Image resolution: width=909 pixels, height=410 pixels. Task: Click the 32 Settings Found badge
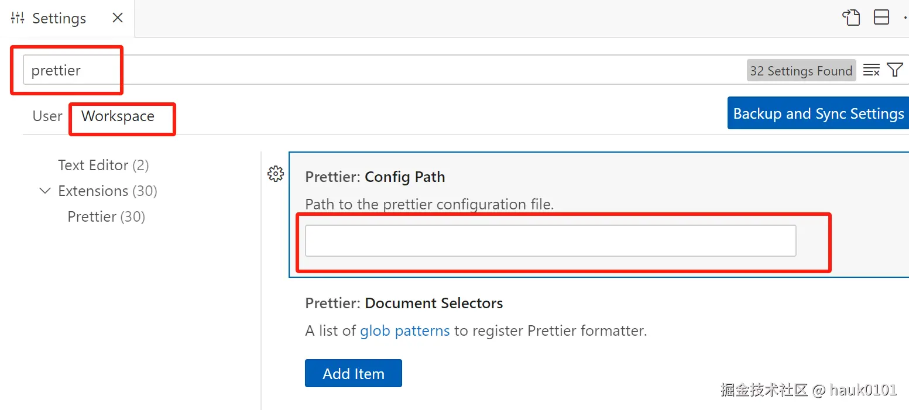coord(801,71)
